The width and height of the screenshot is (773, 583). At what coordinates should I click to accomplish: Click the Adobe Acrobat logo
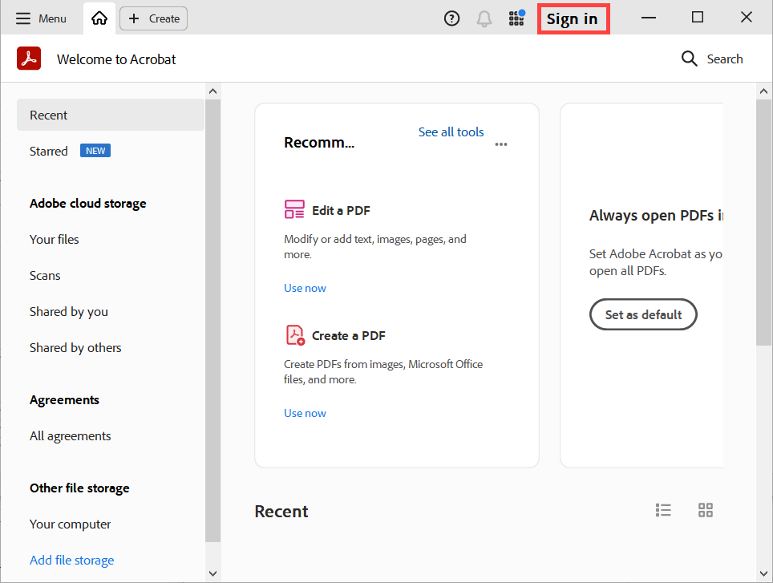(x=29, y=59)
